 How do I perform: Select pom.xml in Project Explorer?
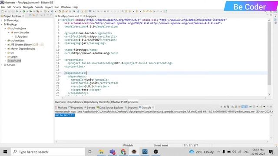pyautogui.click(x=14, y=61)
